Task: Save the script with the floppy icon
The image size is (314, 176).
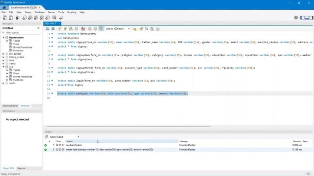Action: 53,29
